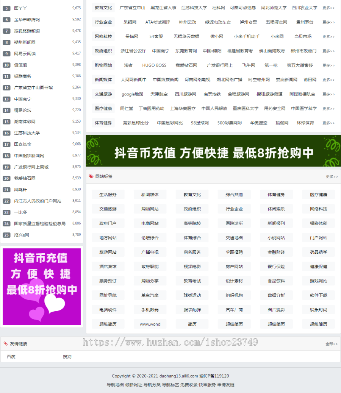Open ranked site 绍兴e网
341x393 pixels.
click(x=22, y=235)
